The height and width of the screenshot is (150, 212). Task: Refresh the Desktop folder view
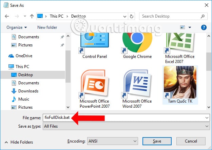coord(132,16)
